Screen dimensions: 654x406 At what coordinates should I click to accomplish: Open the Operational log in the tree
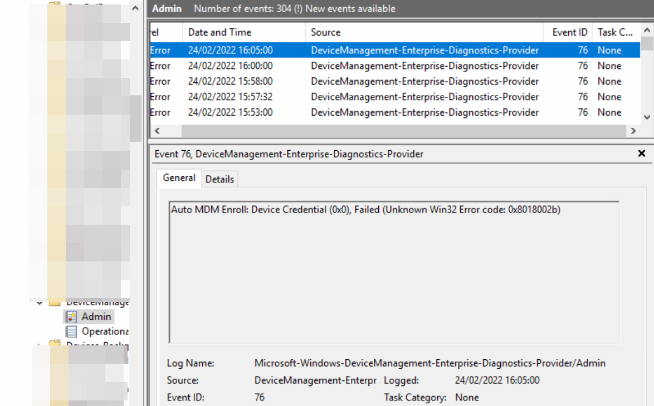(x=105, y=331)
